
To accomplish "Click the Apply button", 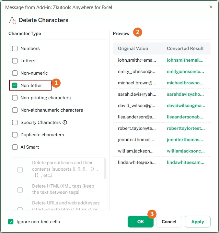I will (198, 222).
